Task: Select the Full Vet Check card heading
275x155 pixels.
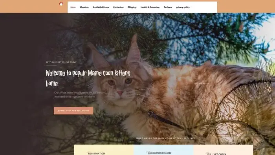Action: (x=217, y=154)
